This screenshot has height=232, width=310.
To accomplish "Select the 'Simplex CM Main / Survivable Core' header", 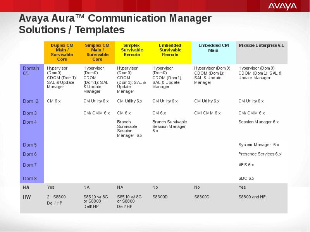I will [97, 53].
